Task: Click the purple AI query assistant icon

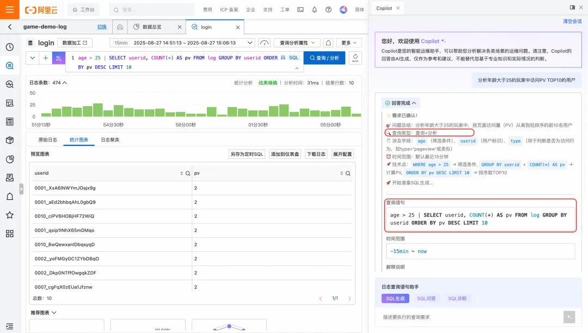Action: point(58,58)
